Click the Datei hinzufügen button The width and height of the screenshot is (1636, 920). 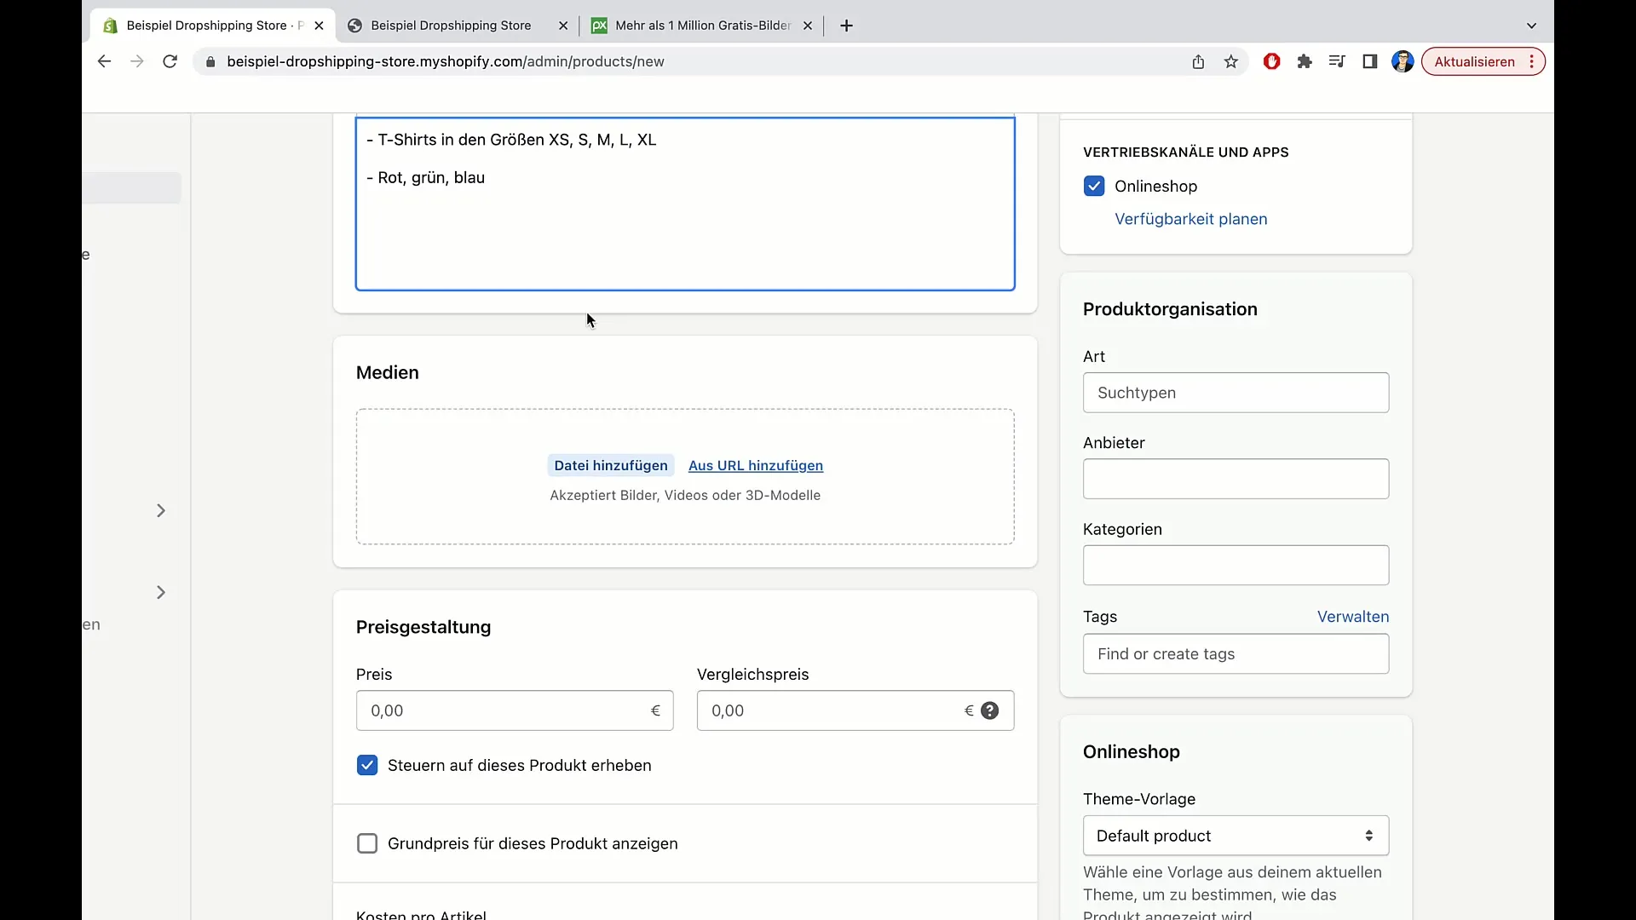click(x=611, y=465)
